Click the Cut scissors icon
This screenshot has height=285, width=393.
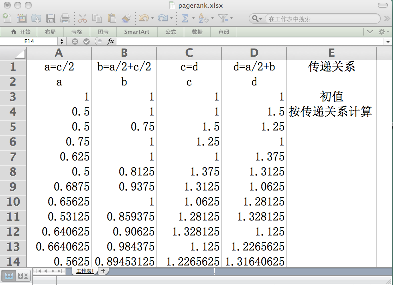(x=82, y=19)
